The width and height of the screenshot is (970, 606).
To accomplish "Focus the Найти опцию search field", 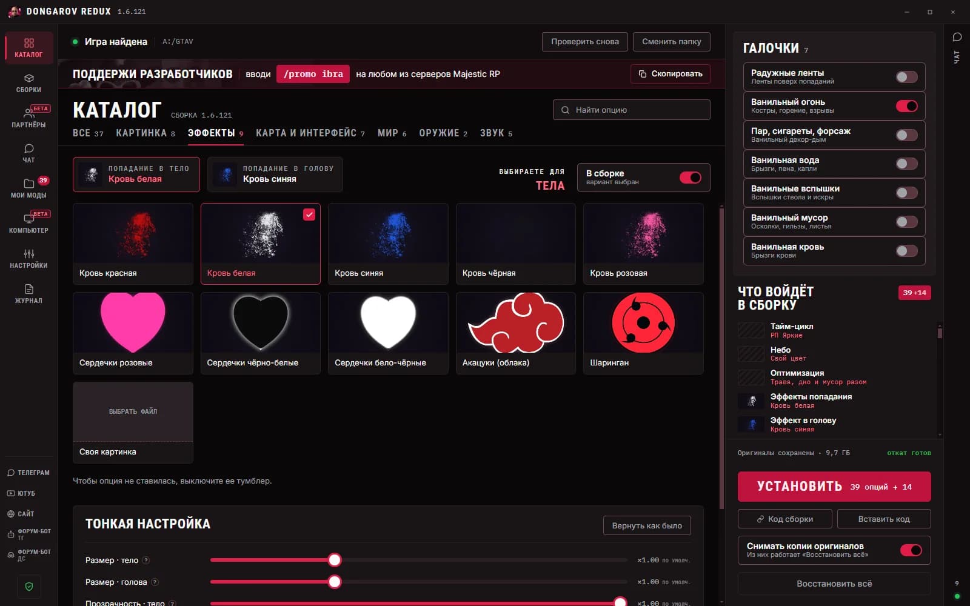I will coord(631,110).
